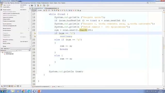Open the editor toolbar Back history dropdown arrow

[47, 10]
